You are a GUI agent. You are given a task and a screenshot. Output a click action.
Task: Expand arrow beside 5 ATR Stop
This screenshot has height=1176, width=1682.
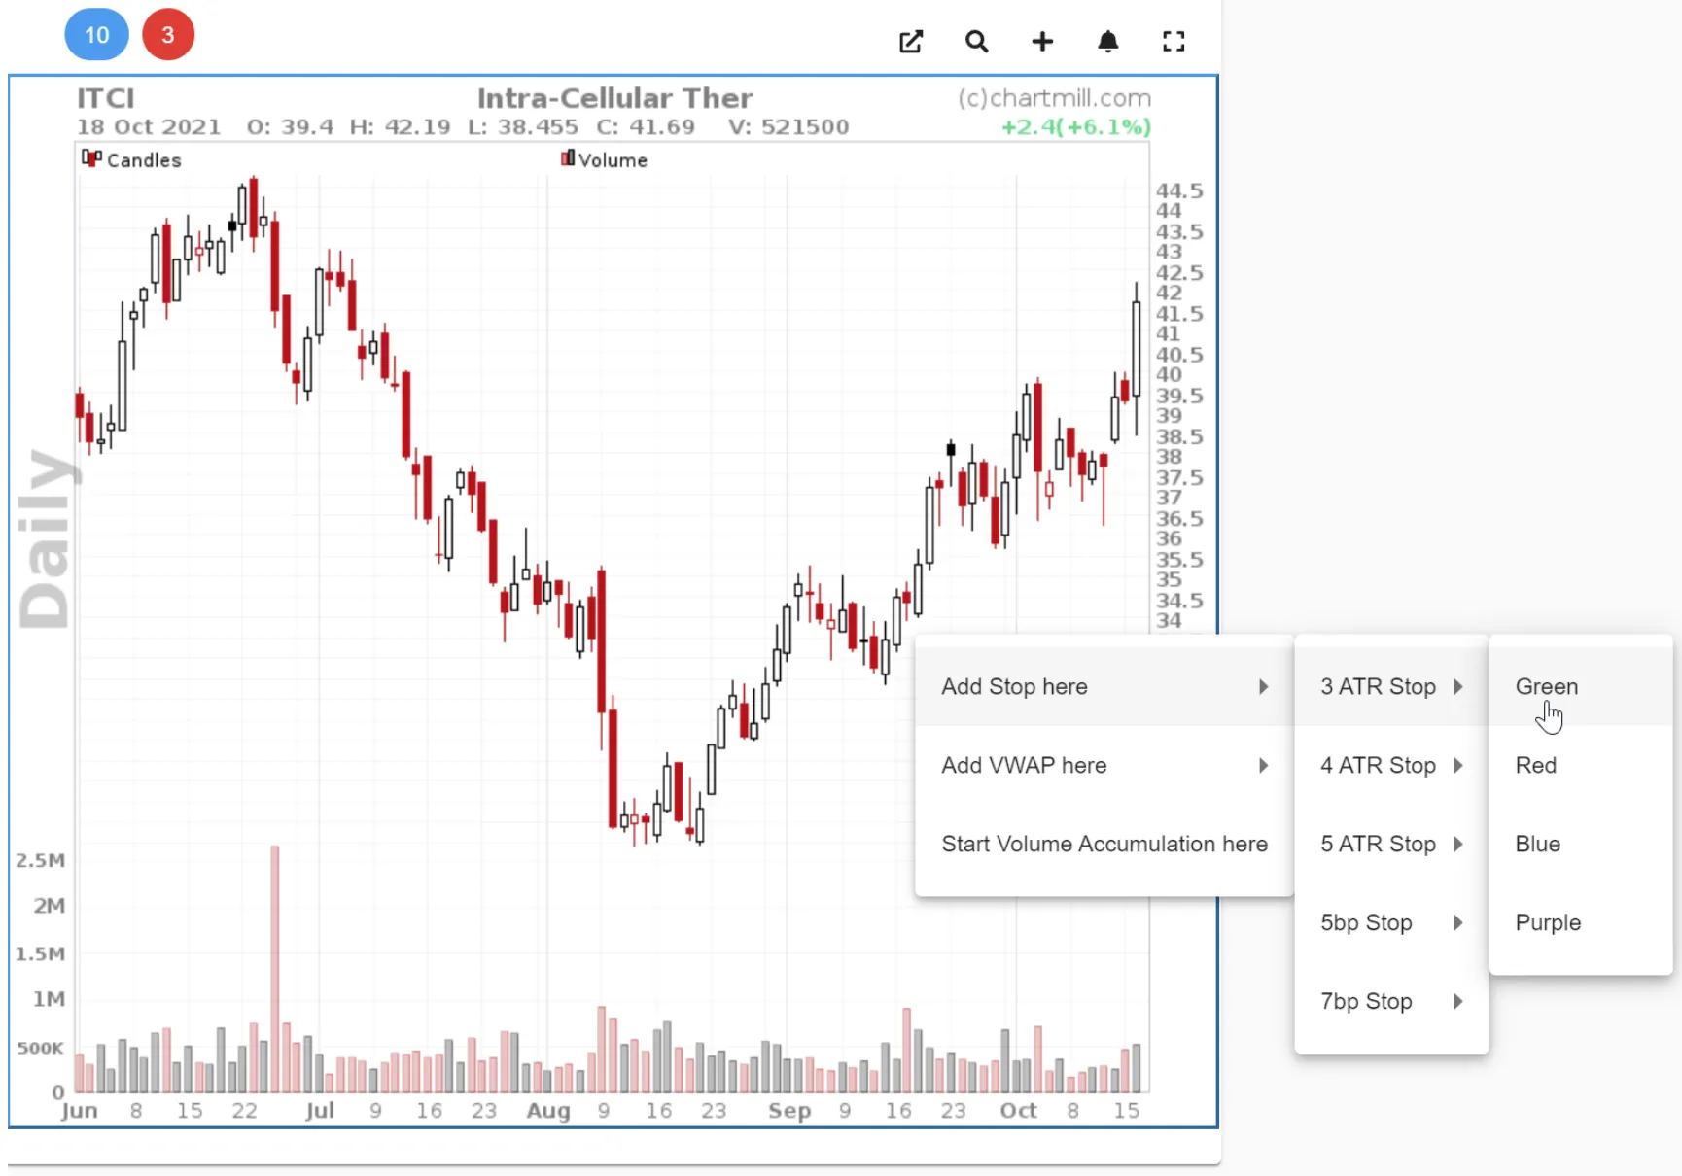[1458, 844]
